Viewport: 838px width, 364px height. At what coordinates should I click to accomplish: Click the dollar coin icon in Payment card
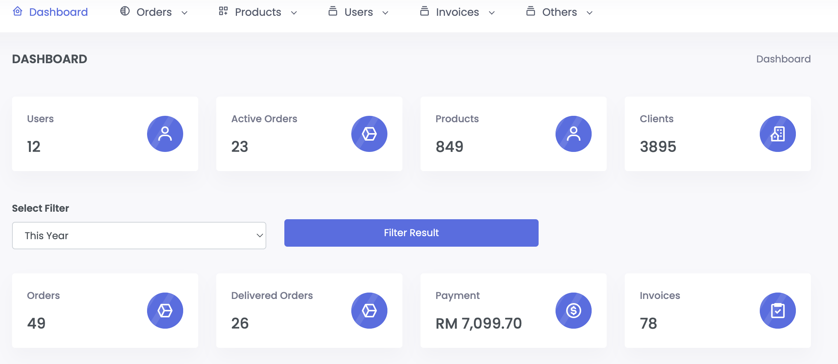(573, 311)
